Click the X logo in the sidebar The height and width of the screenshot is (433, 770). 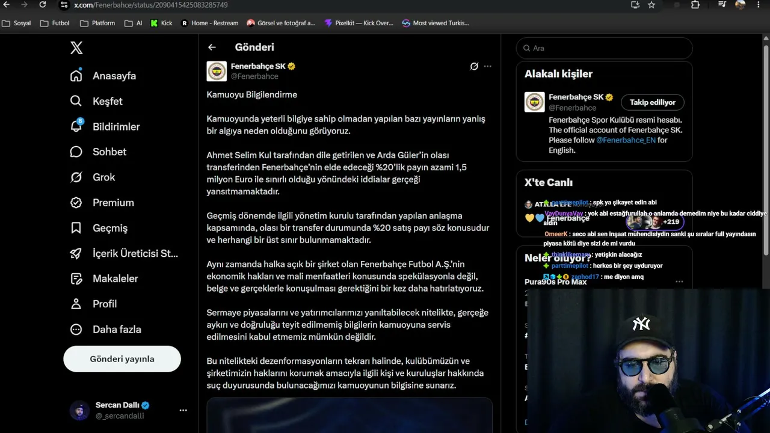point(76,48)
